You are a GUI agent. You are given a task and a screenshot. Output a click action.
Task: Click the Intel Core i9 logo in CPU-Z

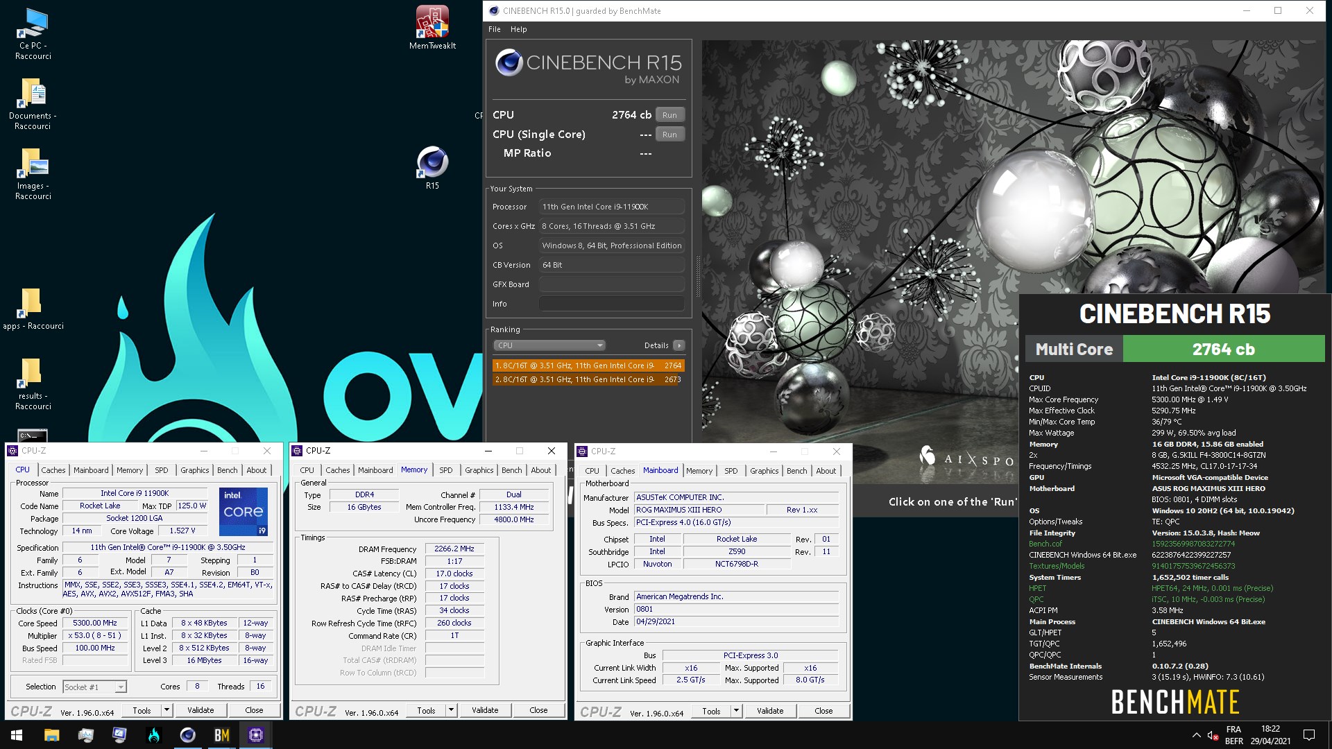[244, 512]
